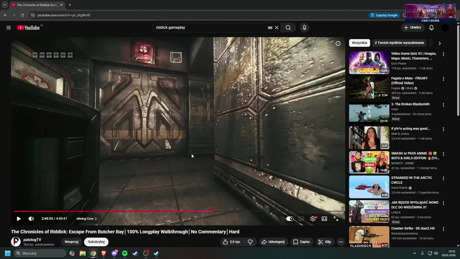Play the paused video
The height and width of the screenshot is (259, 460).
tap(19, 219)
